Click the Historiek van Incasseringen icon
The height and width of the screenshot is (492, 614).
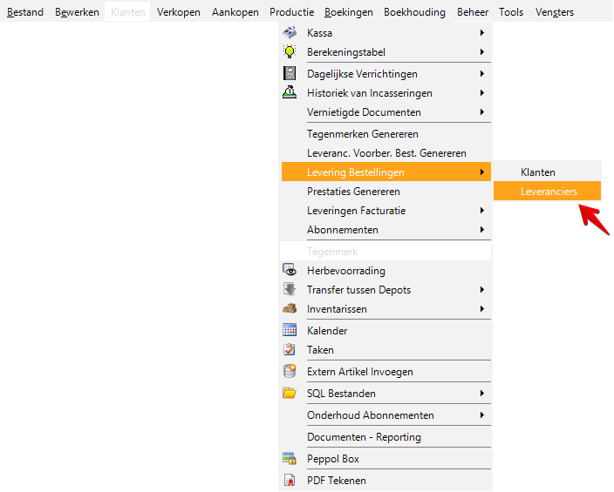click(290, 93)
